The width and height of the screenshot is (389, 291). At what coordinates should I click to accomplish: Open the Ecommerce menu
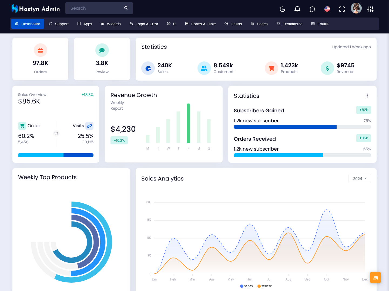[289, 24]
